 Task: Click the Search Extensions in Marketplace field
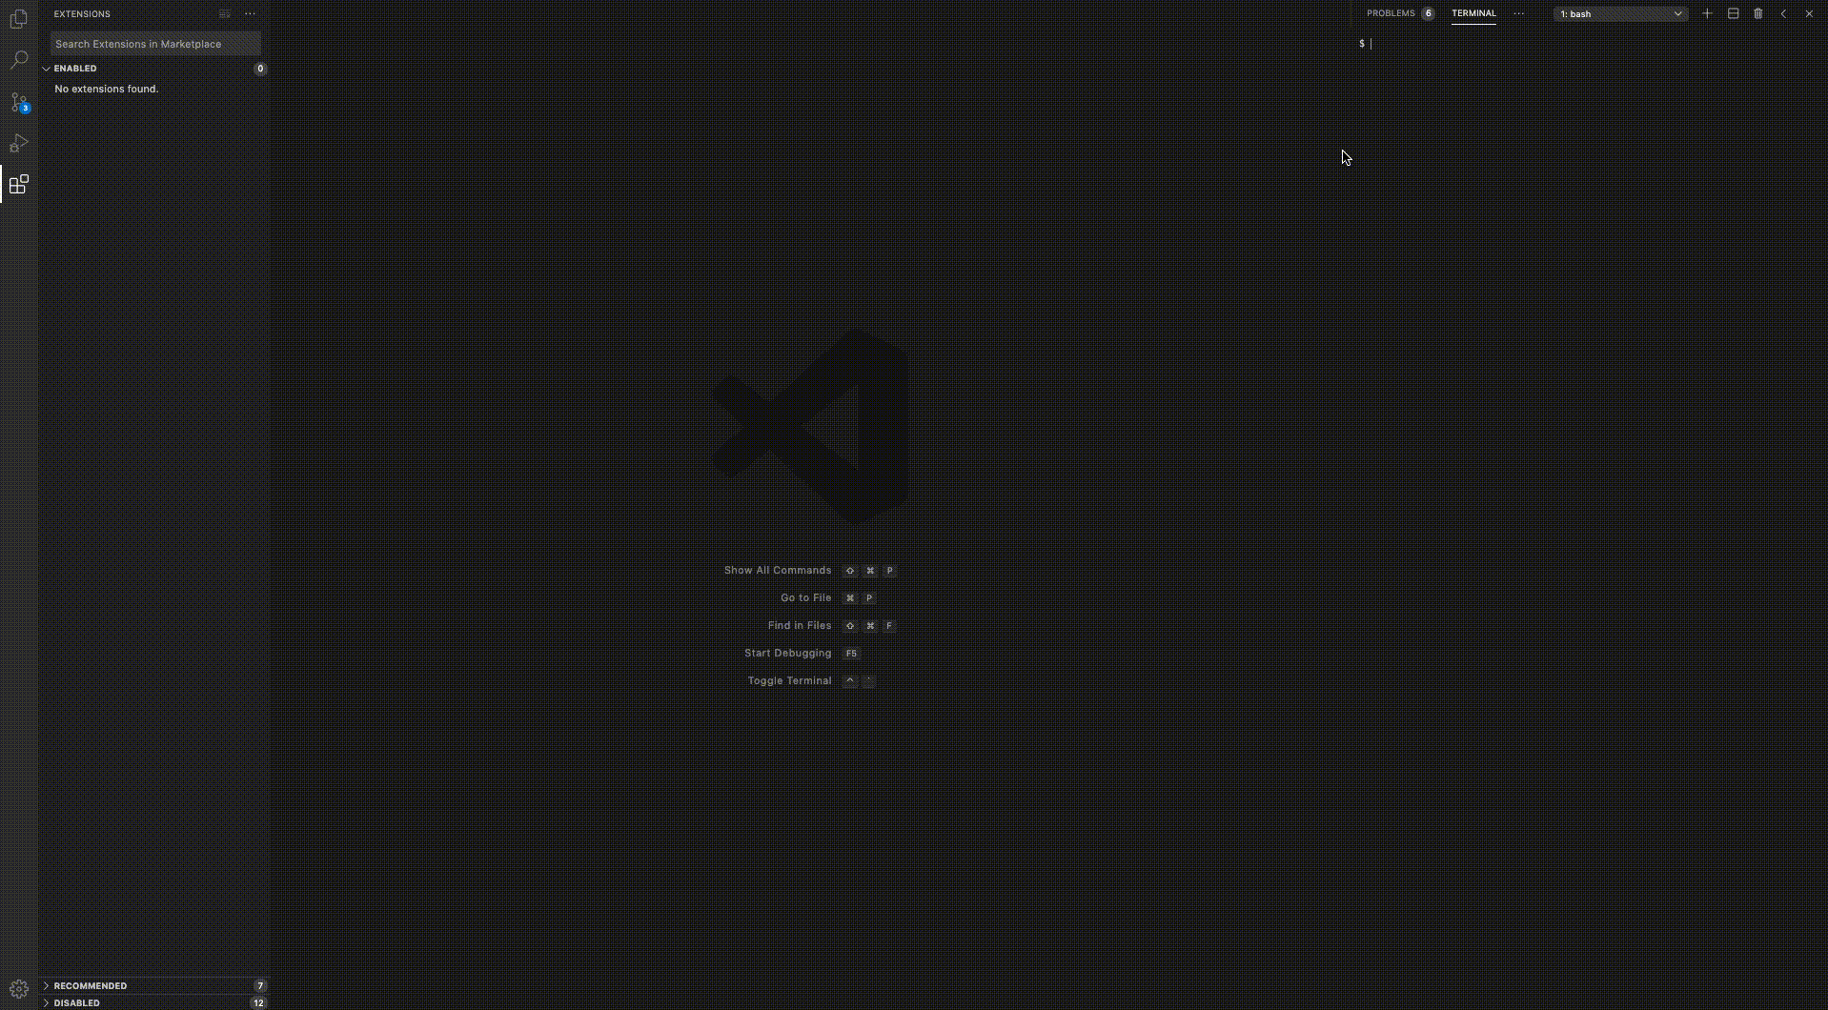point(154,44)
